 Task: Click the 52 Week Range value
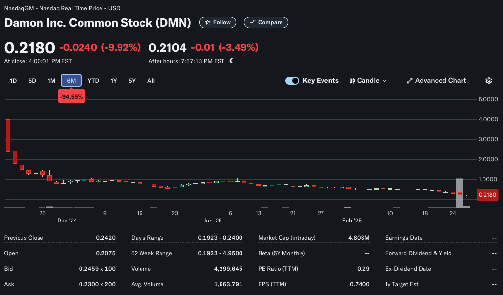(x=220, y=253)
